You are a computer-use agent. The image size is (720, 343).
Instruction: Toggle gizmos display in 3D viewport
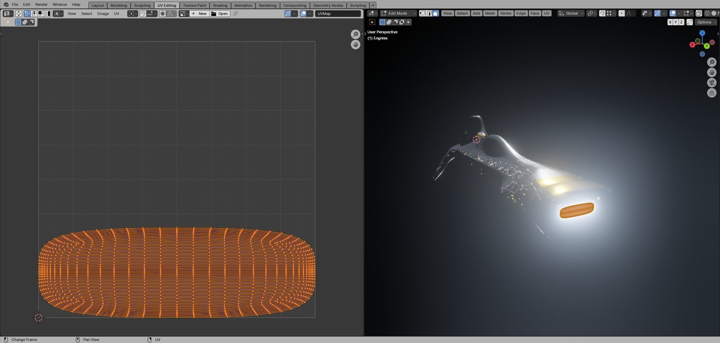pos(657,13)
